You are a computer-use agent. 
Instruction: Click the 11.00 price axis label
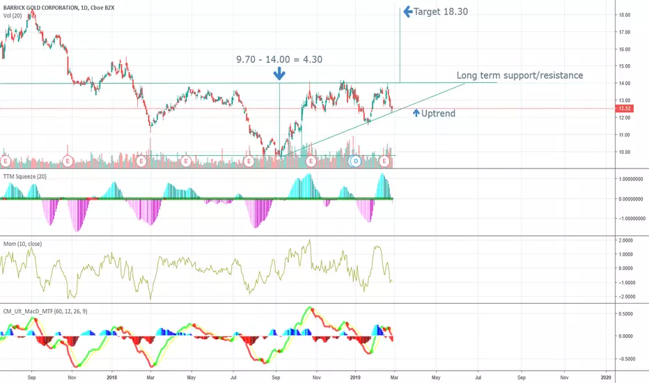pyautogui.click(x=625, y=135)
